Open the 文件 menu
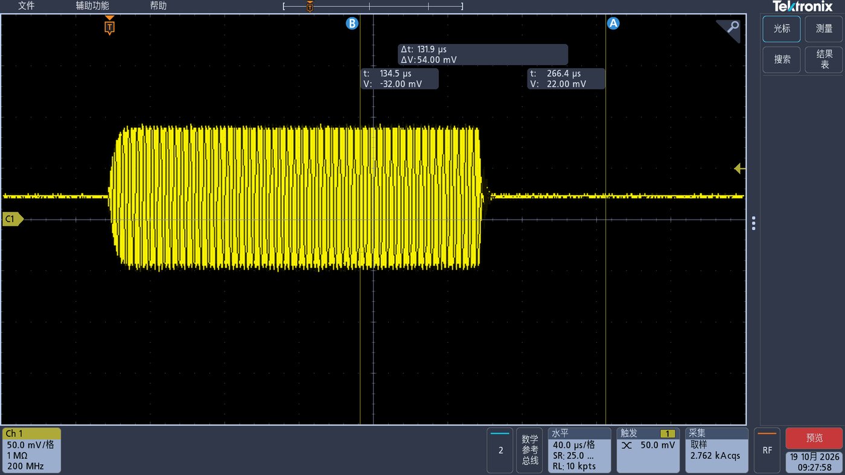 (27, 6)
